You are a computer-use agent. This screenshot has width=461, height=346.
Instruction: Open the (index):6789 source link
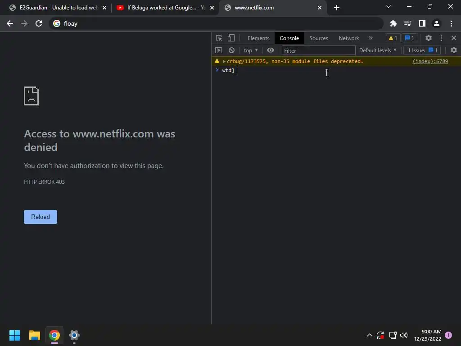[x=430, y=61]
